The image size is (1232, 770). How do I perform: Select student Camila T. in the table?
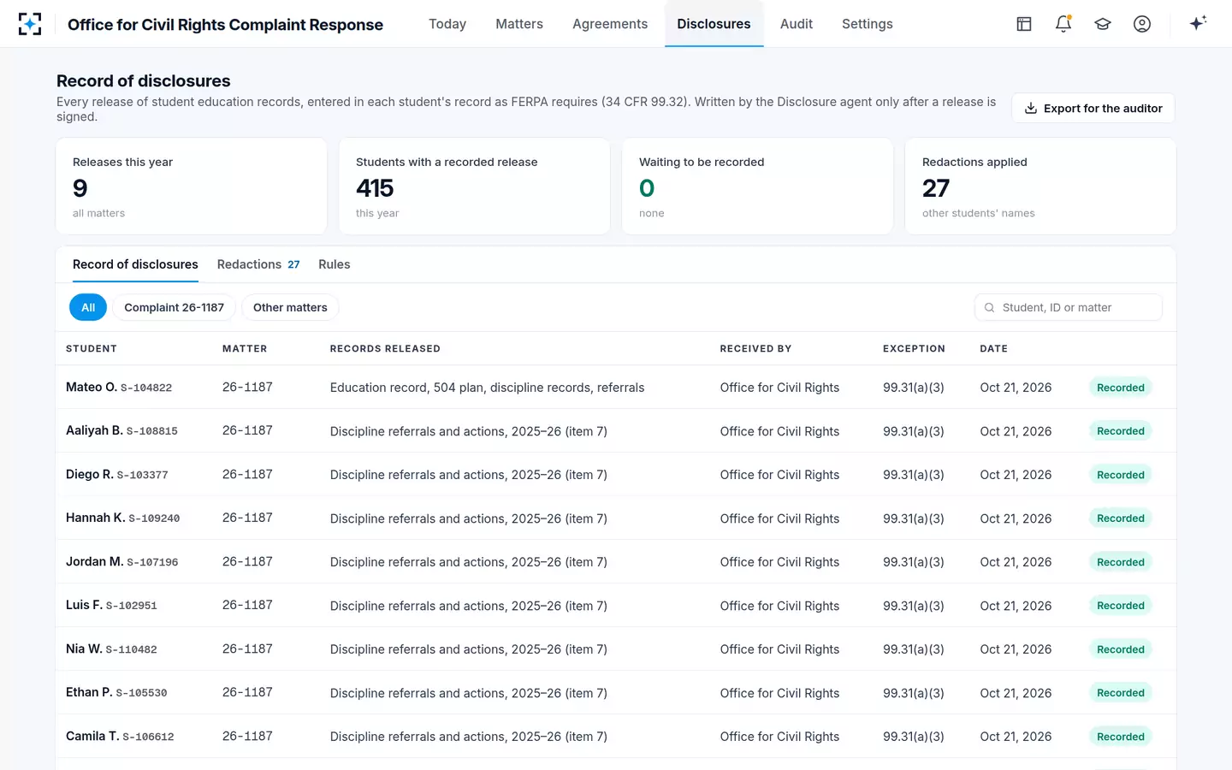[x=92, y=737]
